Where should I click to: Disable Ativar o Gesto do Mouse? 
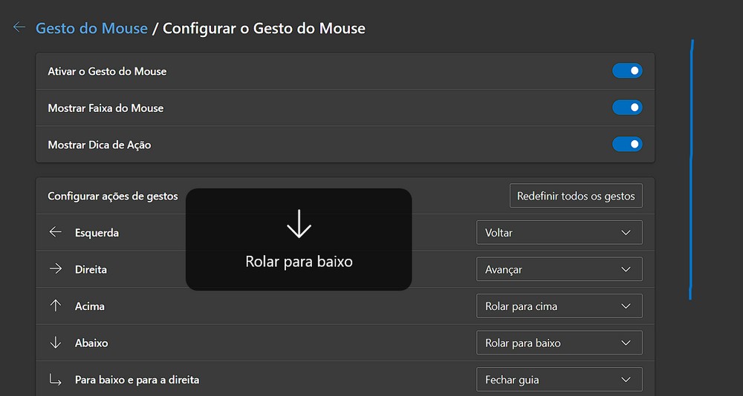coord(627,71)
